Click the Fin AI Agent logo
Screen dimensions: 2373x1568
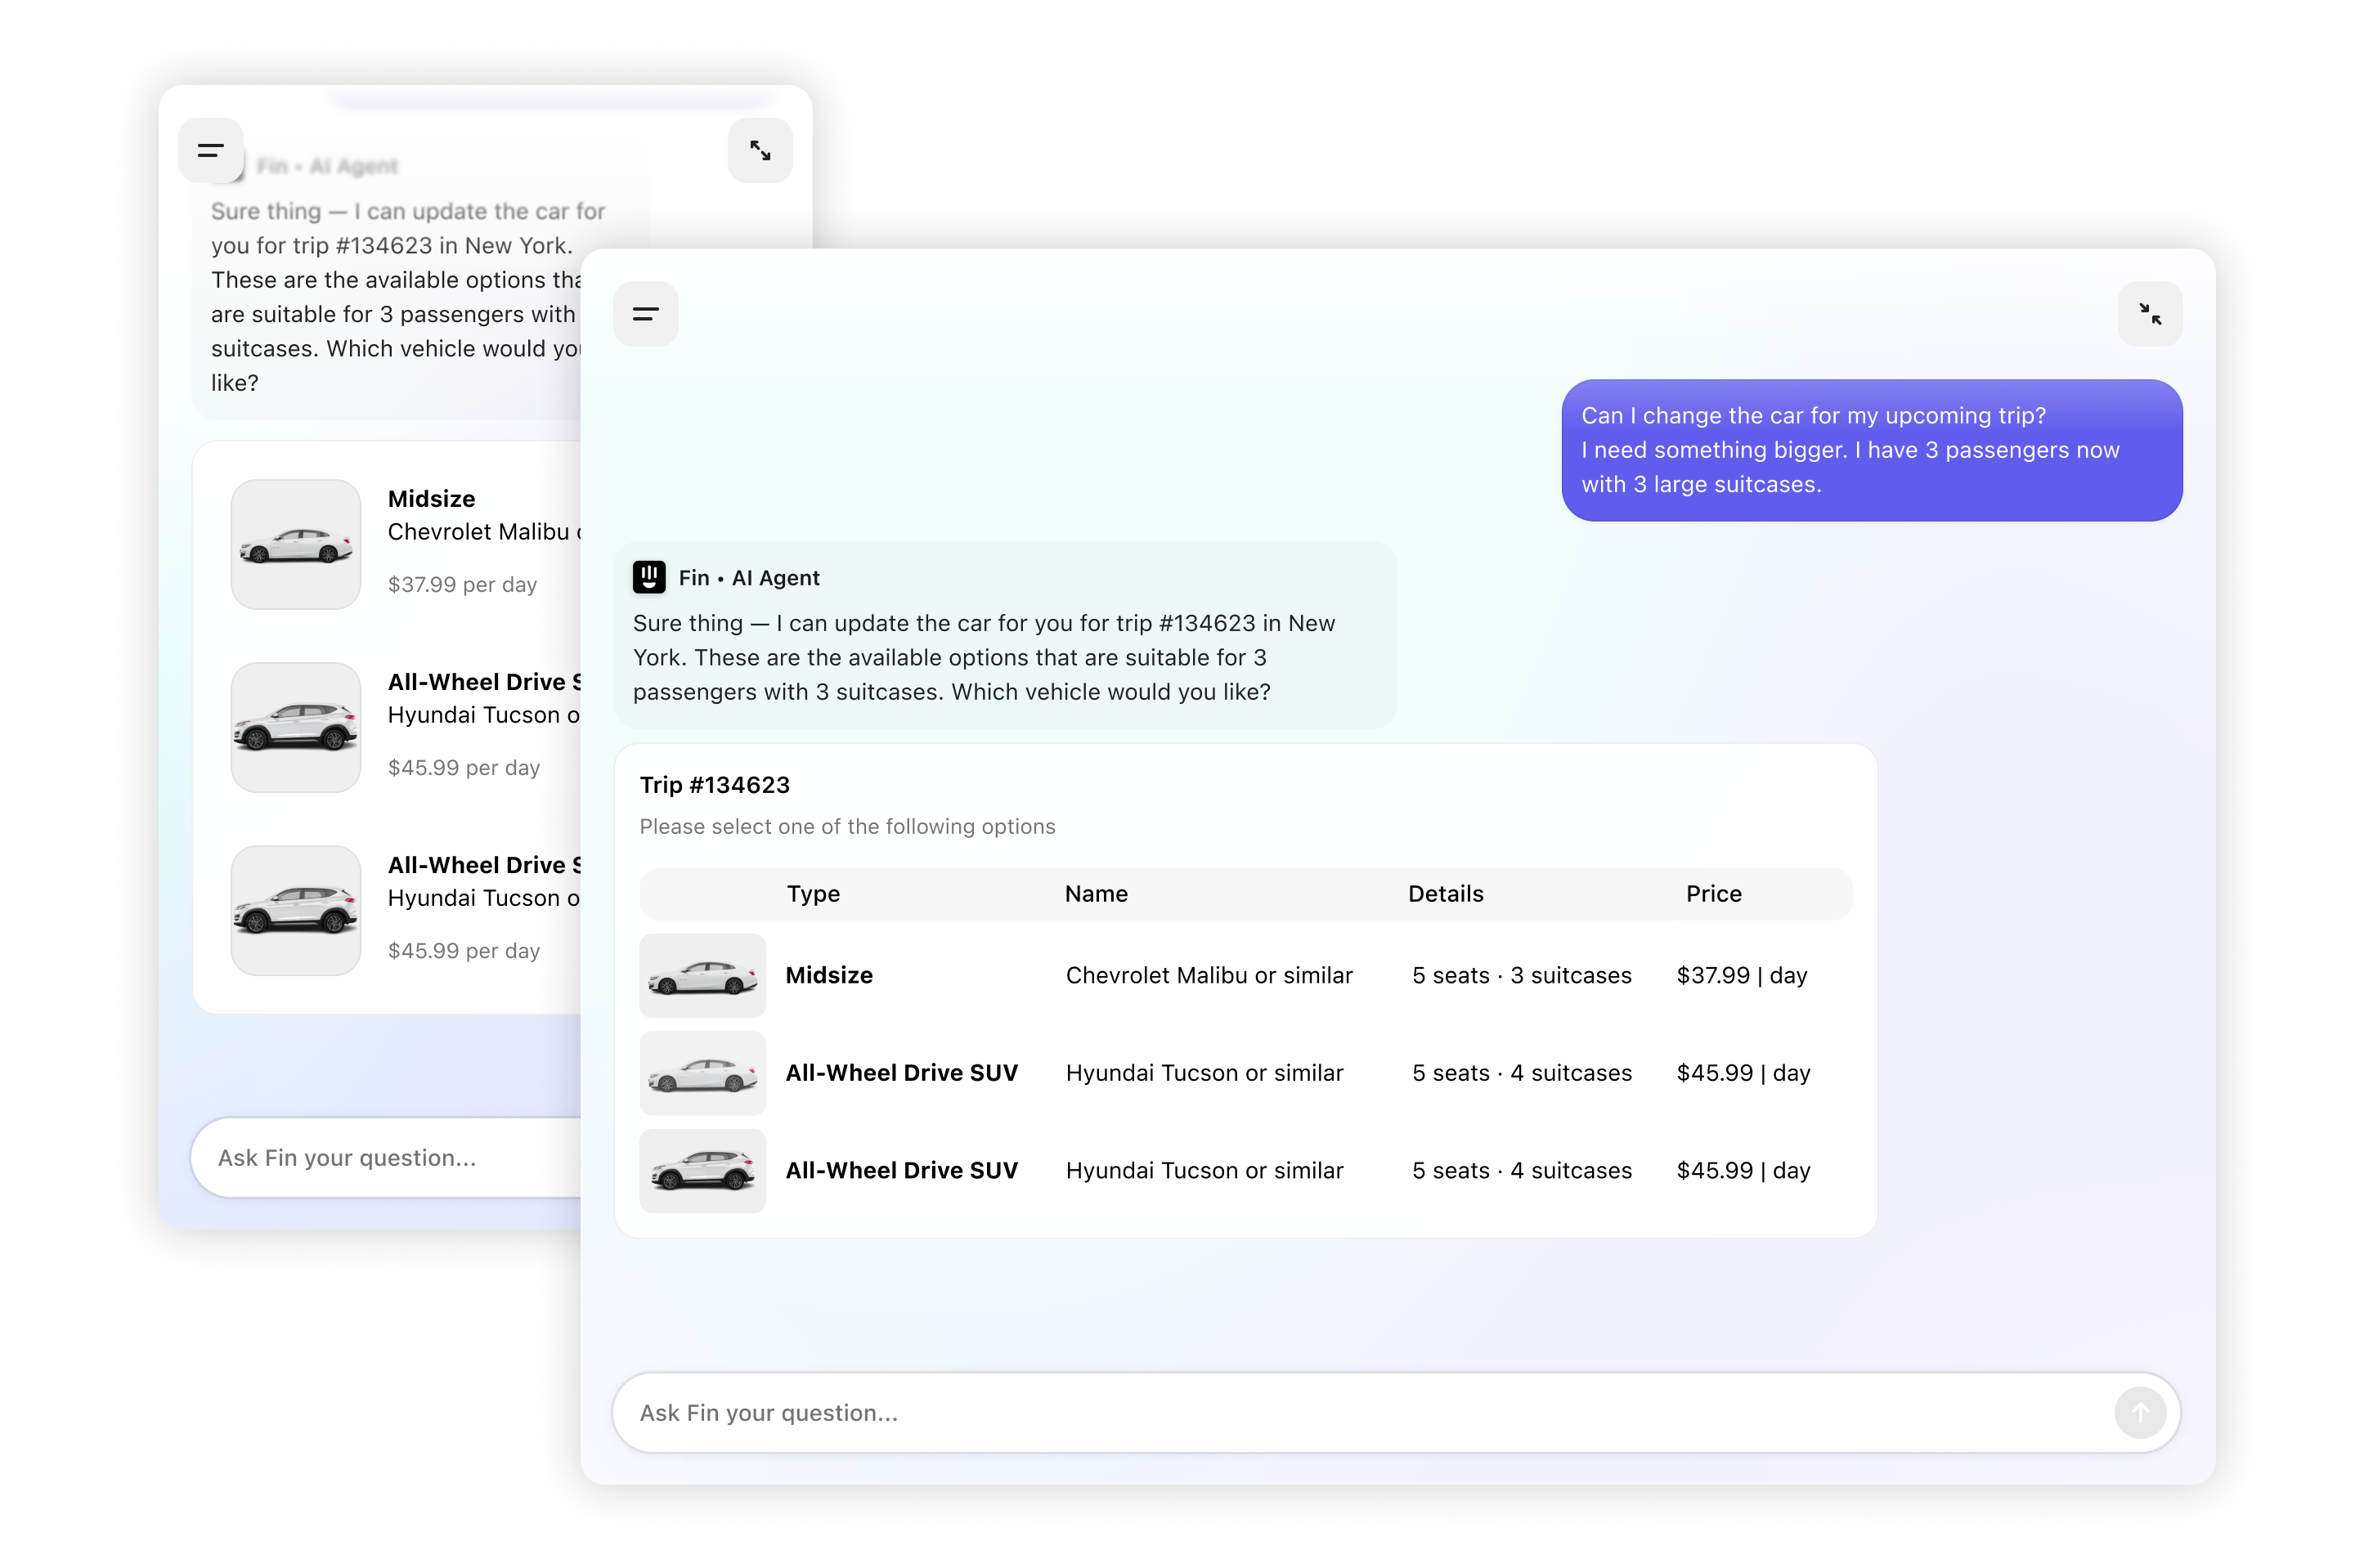[649, 577]
